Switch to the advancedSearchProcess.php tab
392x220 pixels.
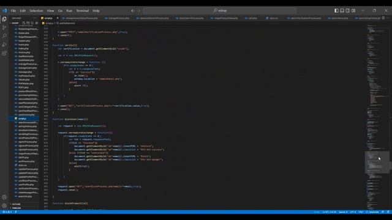pos(153,18)
